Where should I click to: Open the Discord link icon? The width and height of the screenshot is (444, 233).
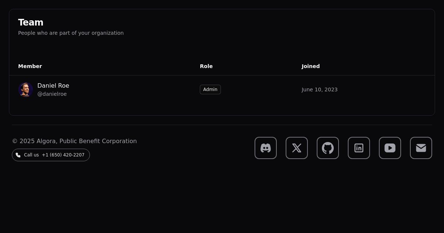266,148
